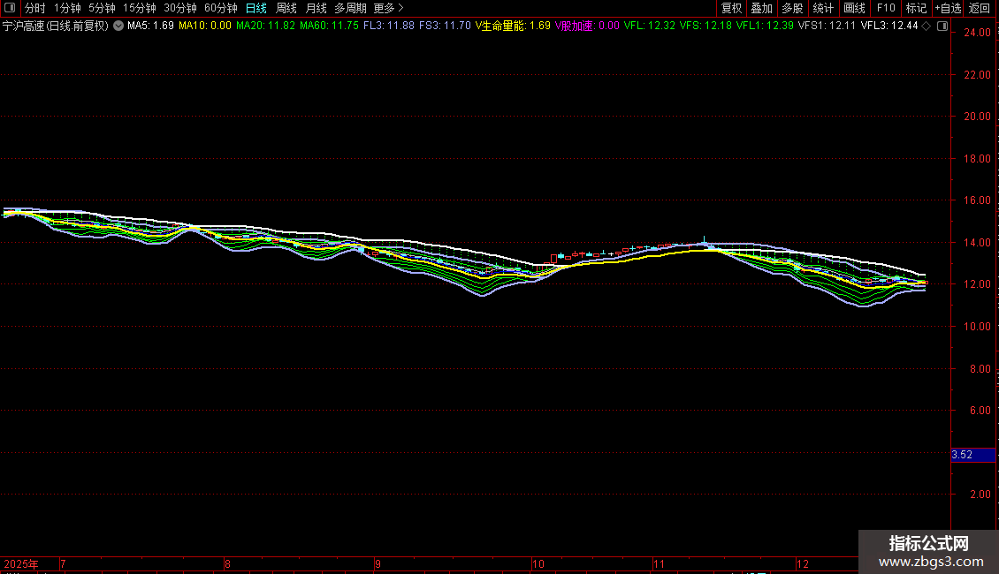Image resolution: width=999 pixels, height=574 pixels.
Task: Click the panel icon right of VFL3 value
Action: tap(942, 26)
